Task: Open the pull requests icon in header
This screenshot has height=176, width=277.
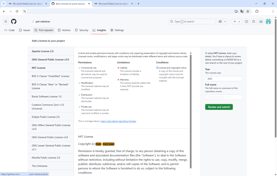Action: tap(254, 21)
